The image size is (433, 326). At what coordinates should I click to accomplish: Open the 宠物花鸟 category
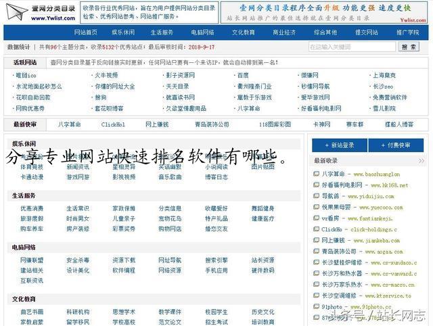170,218
